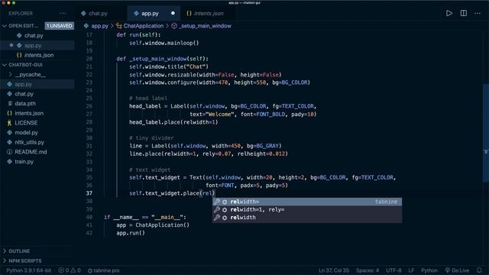Click the '# head label' comment
This screenshot has width=489, height=275.
coord(148,99)
